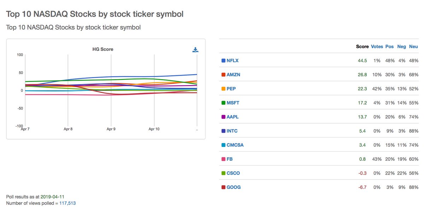This screenshot has height=207, width=424.
Task: Click the page heading Top 10 NASDAQ Stocks
Action: click(x=95, y=14)
